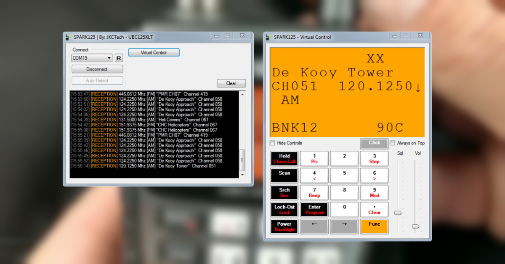Minimize the SPARK125 main window
This screenshot has height=264, width=505.
(x=217, y=36)
